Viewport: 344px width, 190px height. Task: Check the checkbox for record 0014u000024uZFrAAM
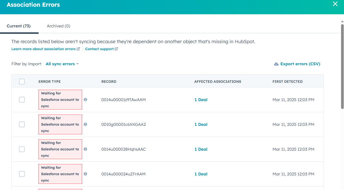click(x=22, y=174)
